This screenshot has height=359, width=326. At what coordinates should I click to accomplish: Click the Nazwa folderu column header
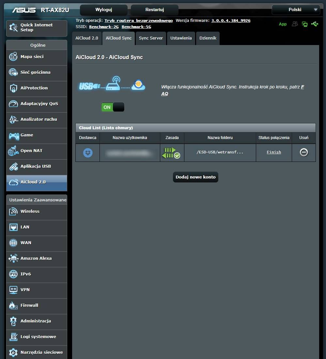(220, 138)
